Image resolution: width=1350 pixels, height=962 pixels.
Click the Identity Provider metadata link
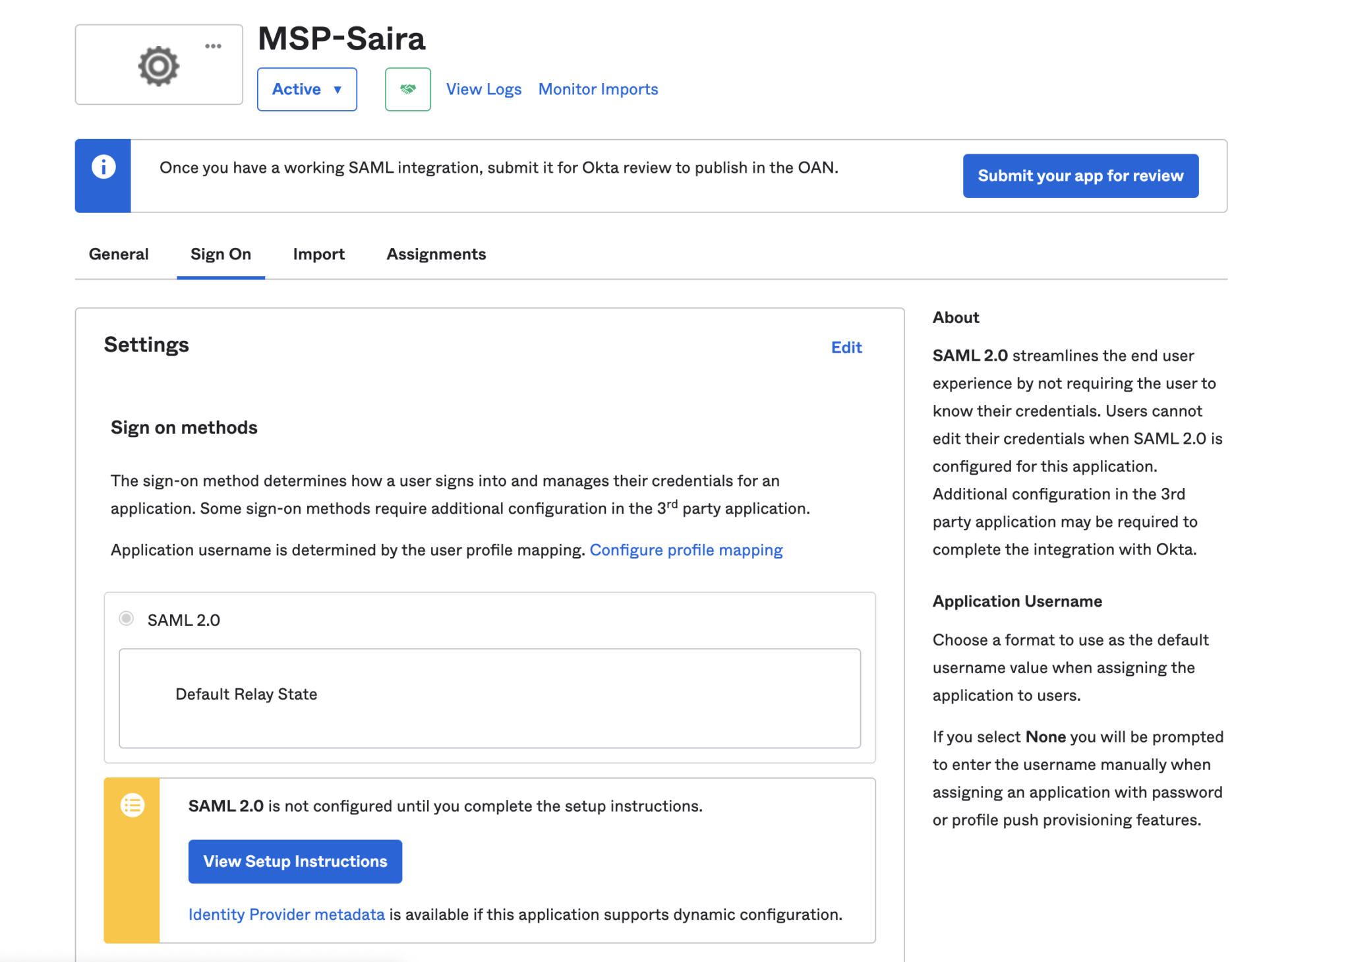click(286, 914)
